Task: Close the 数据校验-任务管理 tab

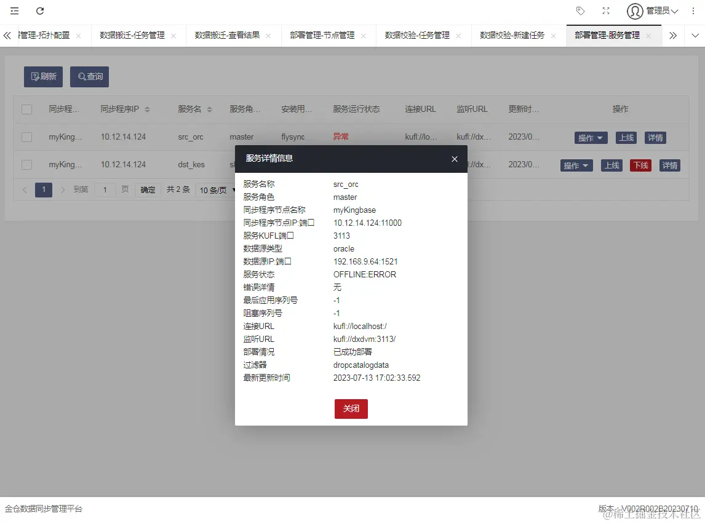Action: click(x=458, y=36)
